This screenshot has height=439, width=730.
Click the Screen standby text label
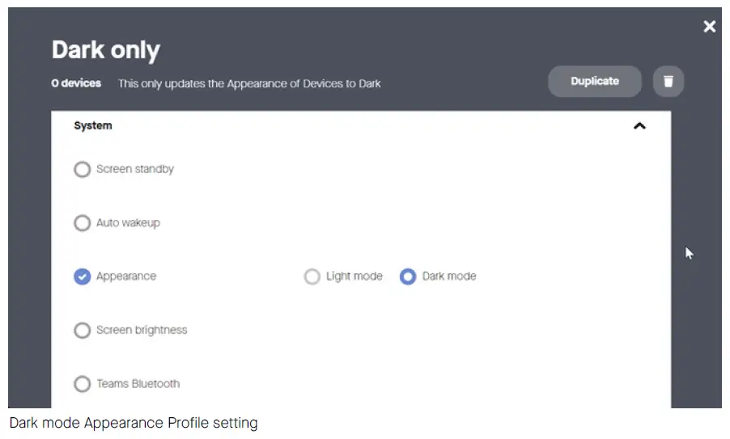click(135, 170)
